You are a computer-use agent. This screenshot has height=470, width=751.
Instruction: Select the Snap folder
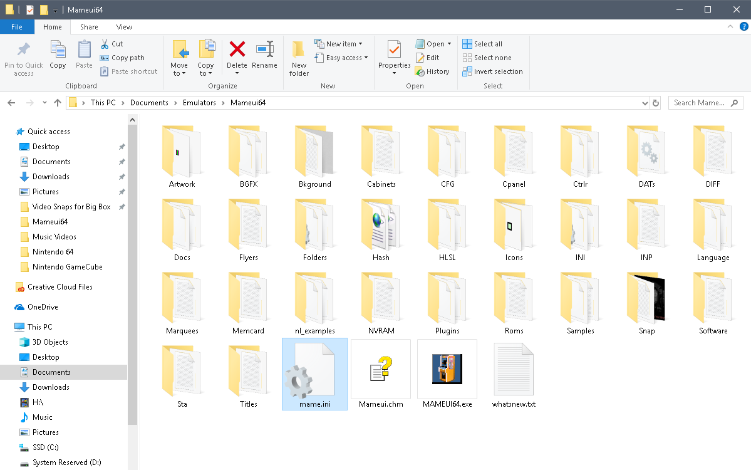(x=646, y=303)
